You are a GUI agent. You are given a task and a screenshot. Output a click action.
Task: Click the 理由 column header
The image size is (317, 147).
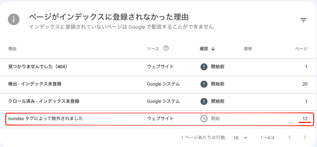tap(12, 49)
